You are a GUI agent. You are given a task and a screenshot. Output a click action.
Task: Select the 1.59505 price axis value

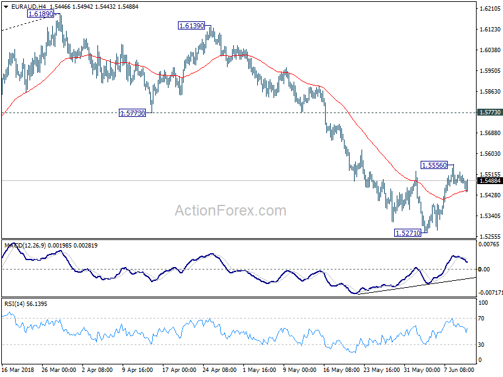coord(490,71)
